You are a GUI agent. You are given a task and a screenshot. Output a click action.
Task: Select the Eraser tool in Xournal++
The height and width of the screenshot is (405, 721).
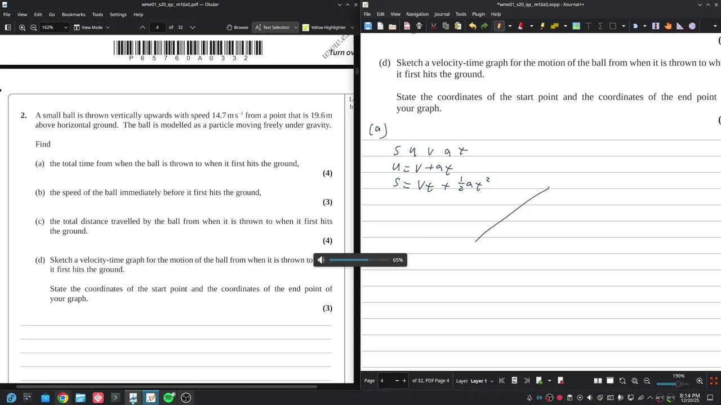click(520, 26)
